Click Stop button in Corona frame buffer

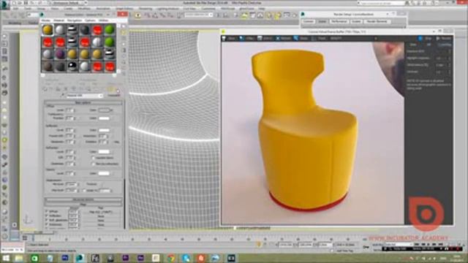426,39
